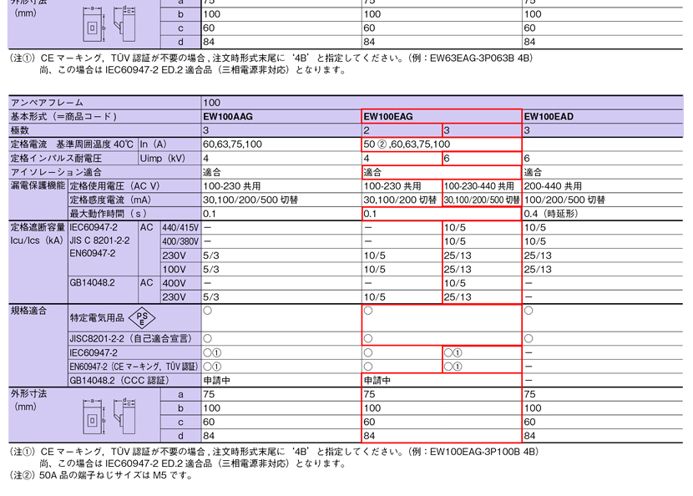Image resolution: width=693 pixels, height=496 pixels.
Task: Click note ② about the 50A terminal screw size M5
Action: (x=101, y=476)
